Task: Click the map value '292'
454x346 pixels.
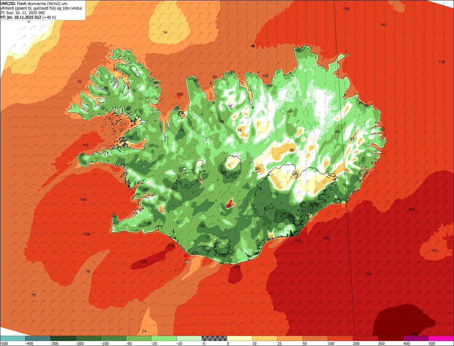Action: (x=298, y=241)
